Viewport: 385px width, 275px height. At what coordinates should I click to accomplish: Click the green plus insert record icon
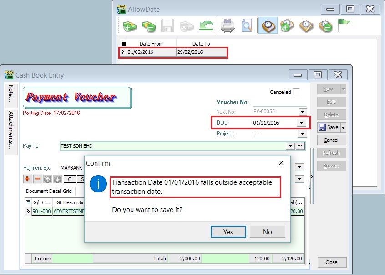[x=129, y=26]
